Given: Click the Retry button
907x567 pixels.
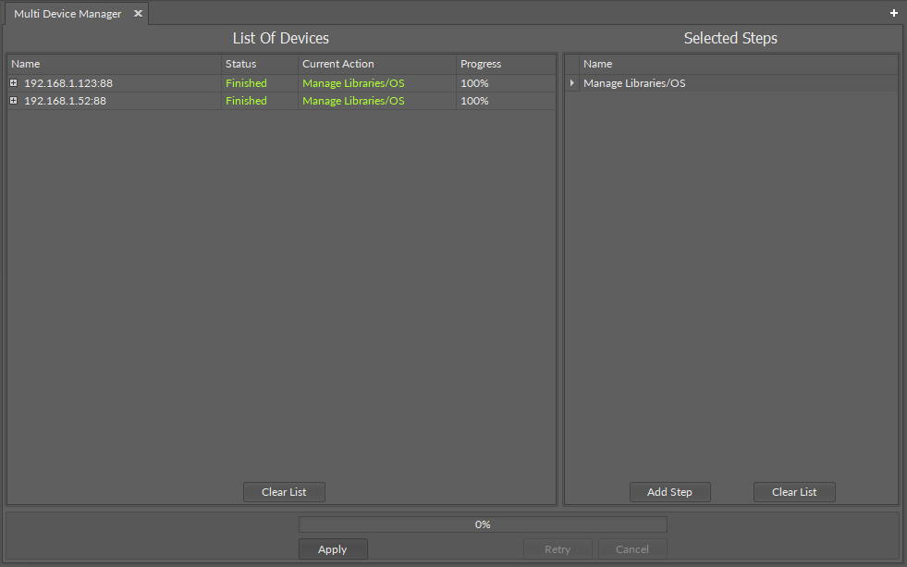Looking at the screenshot, I should [558, 549].
